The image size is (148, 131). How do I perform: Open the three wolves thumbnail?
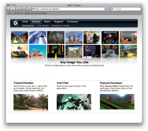(74, 38)
